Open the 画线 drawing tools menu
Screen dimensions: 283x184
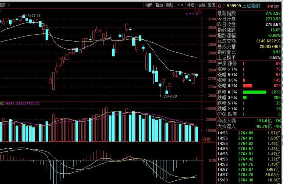[x=170, y=5]
